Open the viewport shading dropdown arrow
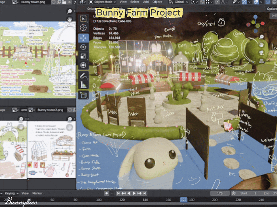The height and width of the screenshot is (207, 277). (x=261, y=2)
